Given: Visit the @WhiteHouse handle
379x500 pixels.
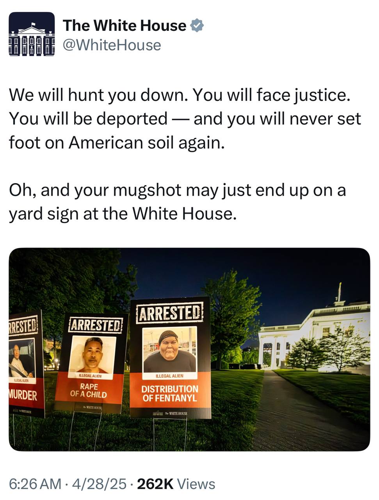Looking at the screenshot, I should [x=112, y=45].
